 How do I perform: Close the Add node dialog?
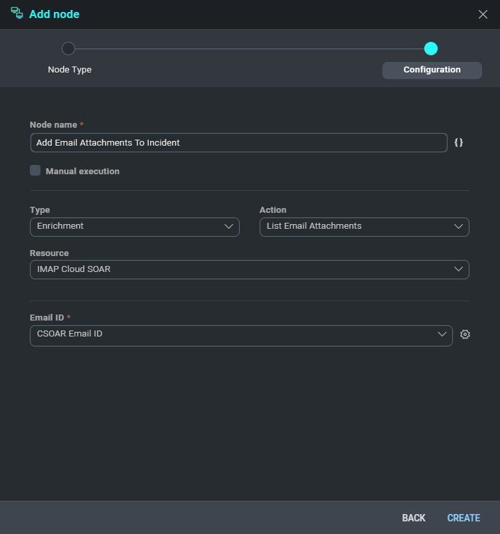[483, 15]
